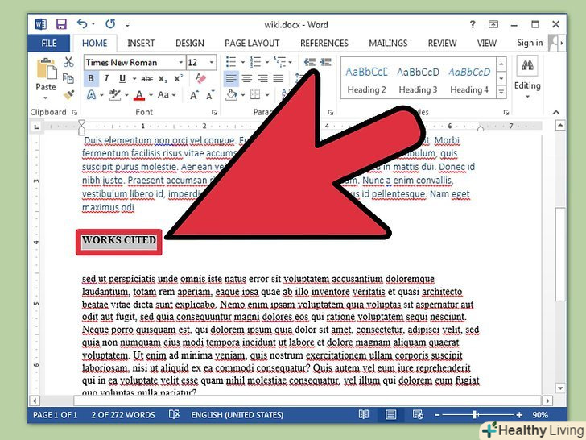Viewport: 586px width, 440px height.
Task: Click the vertical scrollbar down arrow
Action: tap(560, 388)
